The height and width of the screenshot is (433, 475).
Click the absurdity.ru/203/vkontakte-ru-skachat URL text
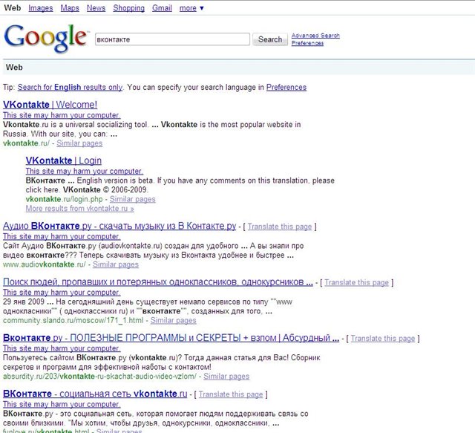[99, 377]
